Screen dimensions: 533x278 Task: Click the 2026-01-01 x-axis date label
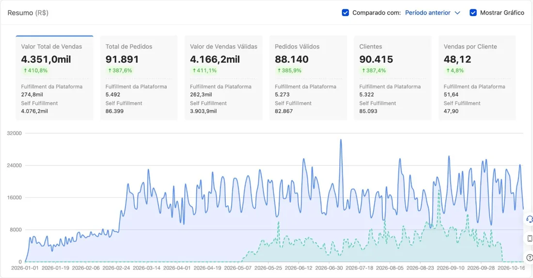(x=25, y=268)
